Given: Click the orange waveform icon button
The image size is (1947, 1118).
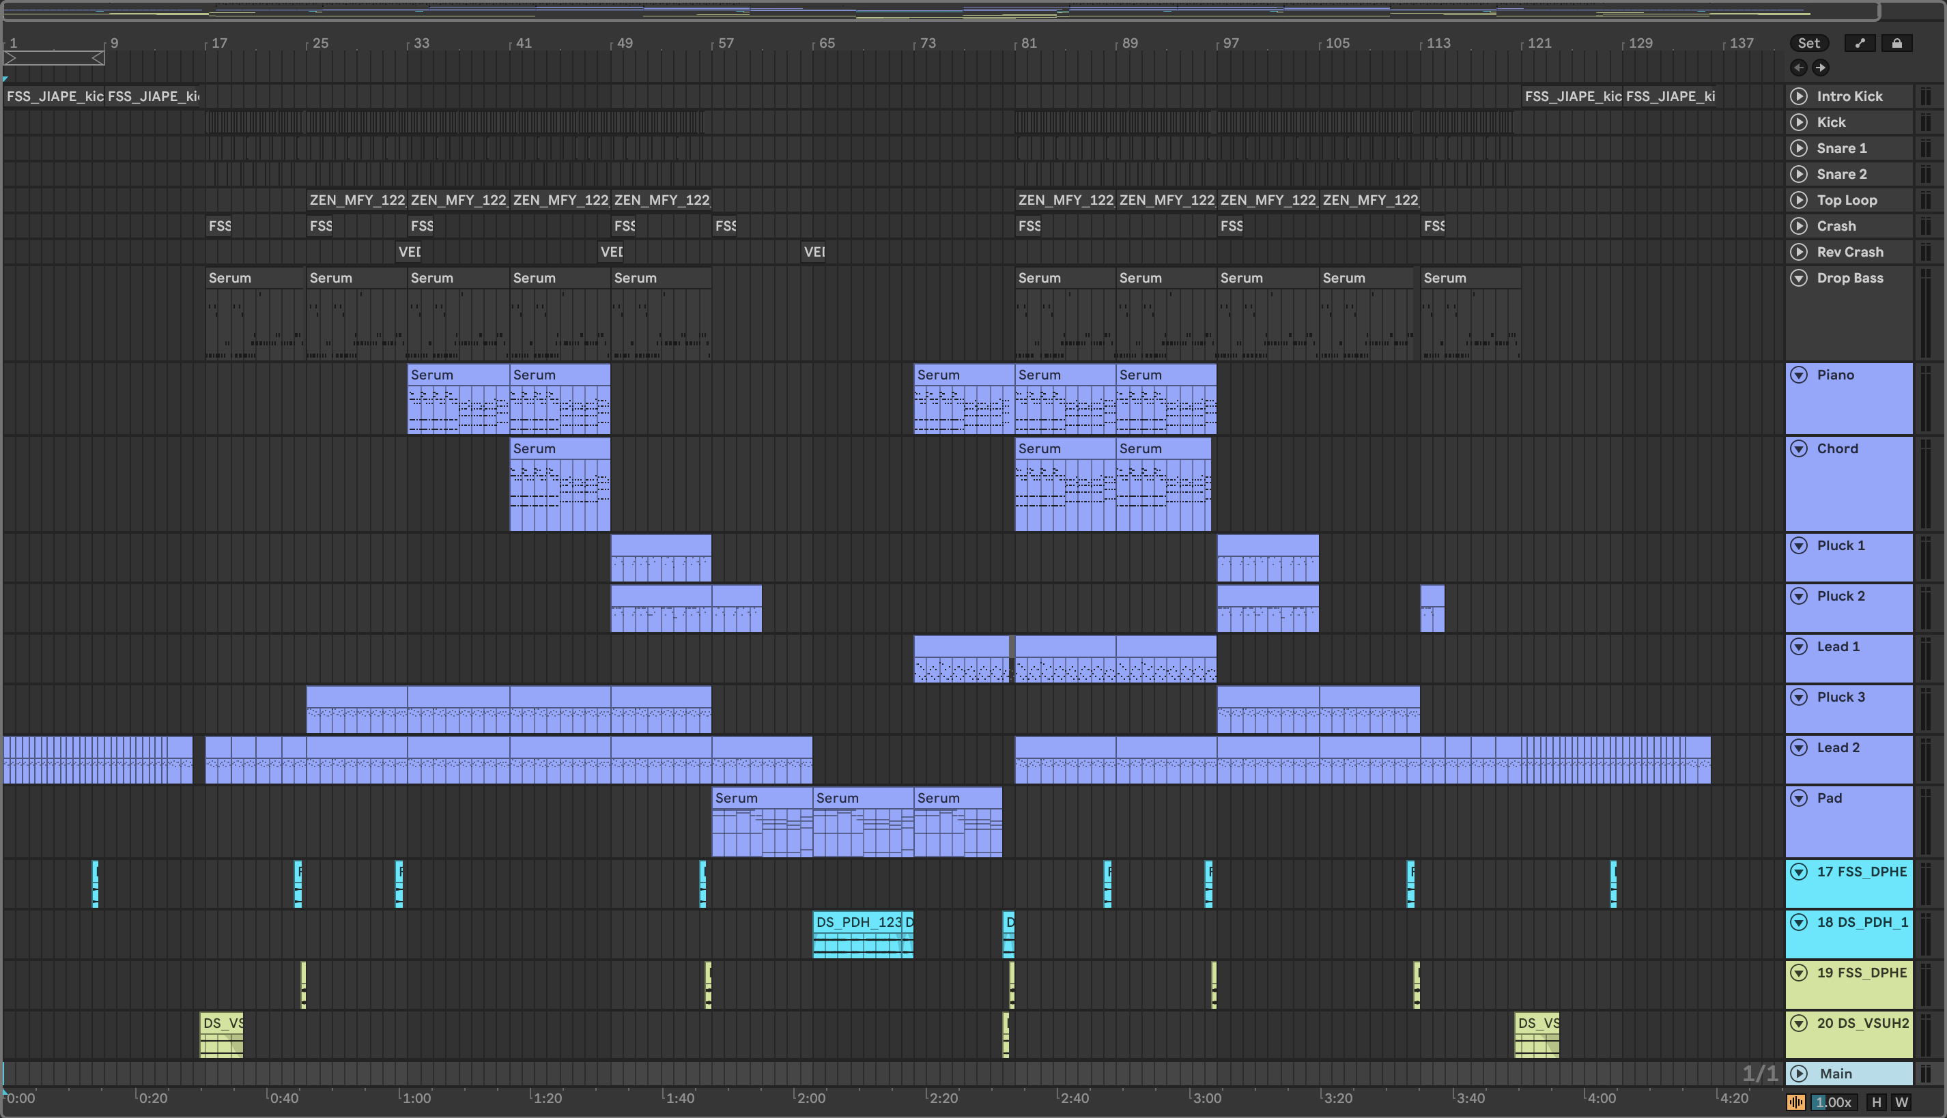Looking at the screenshot, I should click(1795, 1102).
